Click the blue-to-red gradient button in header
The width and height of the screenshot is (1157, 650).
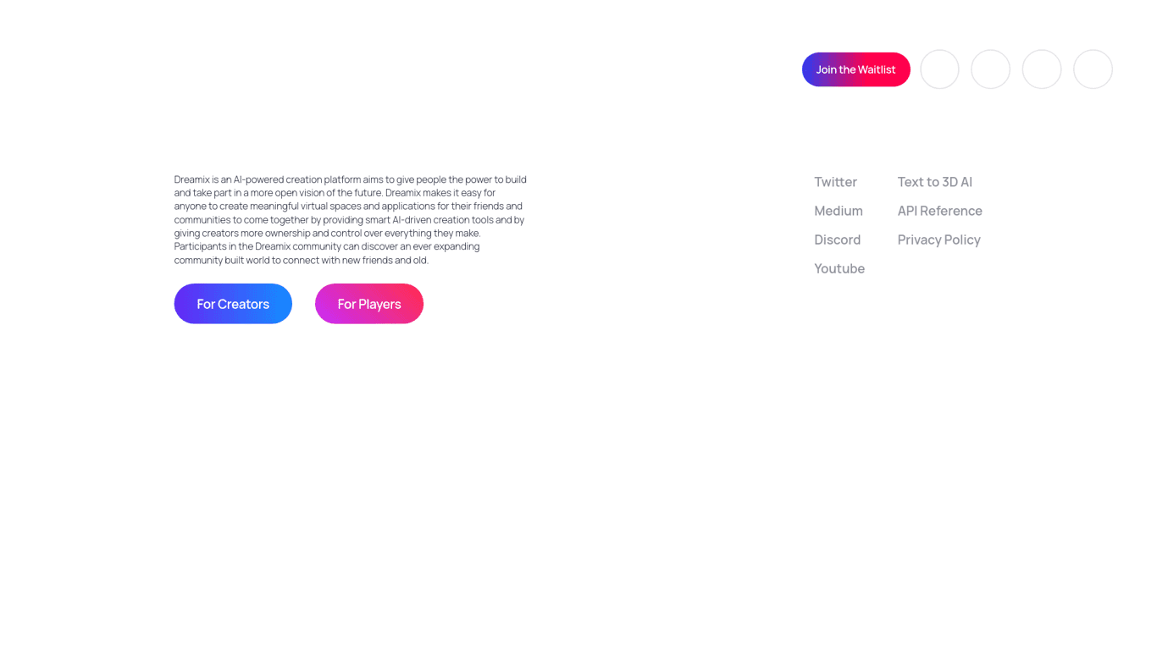click(x=855, y=69)
